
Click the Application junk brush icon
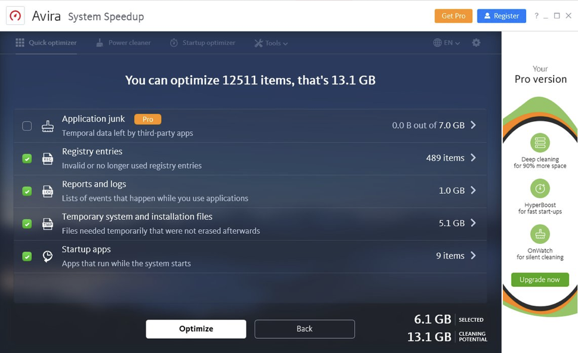tap(48, 126)
